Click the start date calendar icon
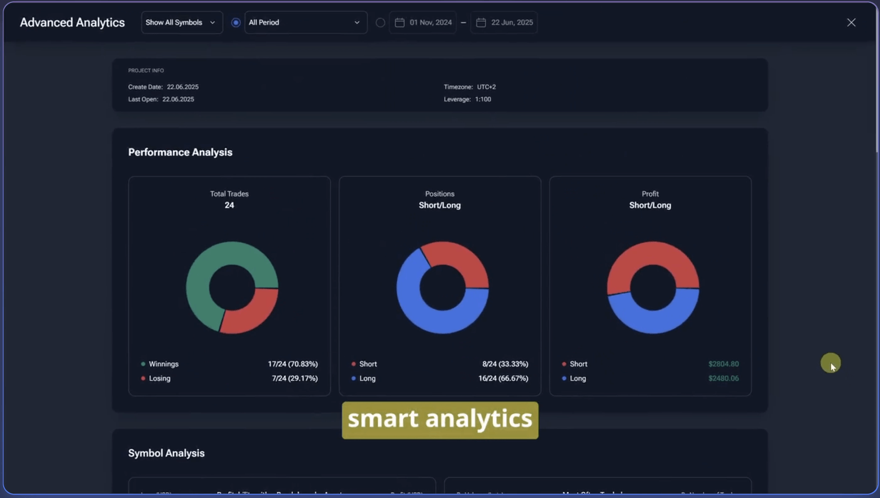Viewport: 880px width, 498px height. coord(400,22)
